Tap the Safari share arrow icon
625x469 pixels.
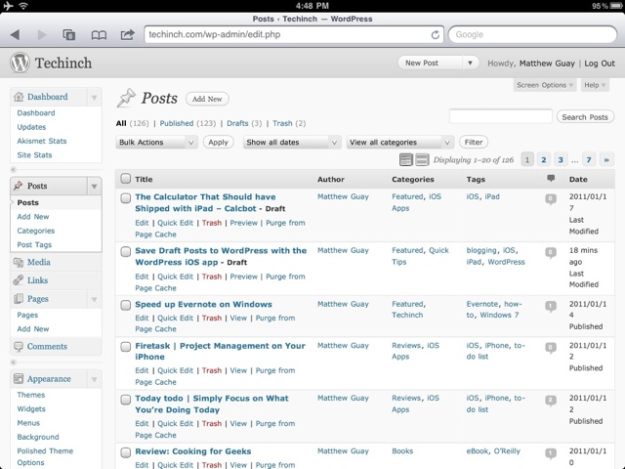(x=127, y=35)
